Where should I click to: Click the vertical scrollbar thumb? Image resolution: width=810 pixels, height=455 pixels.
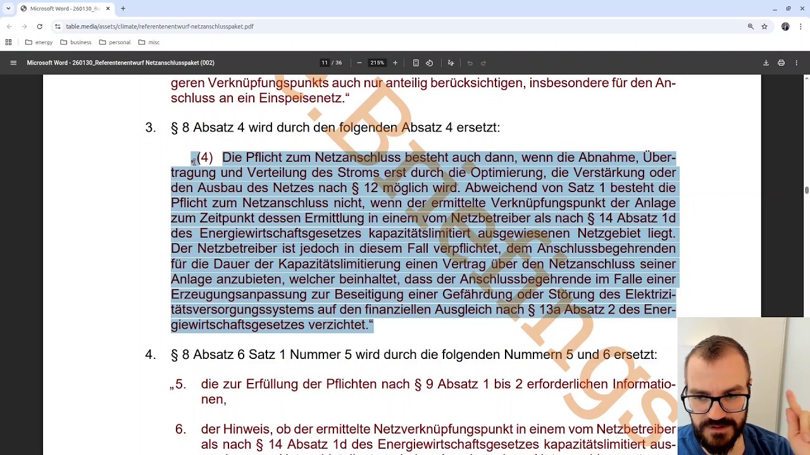pos(806,190)
